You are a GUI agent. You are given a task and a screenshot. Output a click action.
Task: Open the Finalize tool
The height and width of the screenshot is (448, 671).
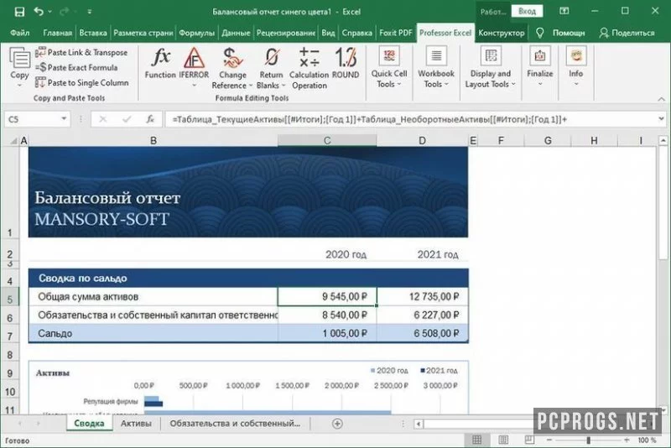tap(539, 63)
